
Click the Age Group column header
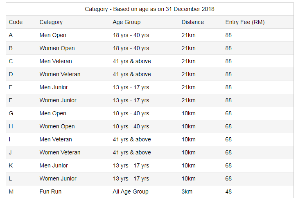click(126, 22)
